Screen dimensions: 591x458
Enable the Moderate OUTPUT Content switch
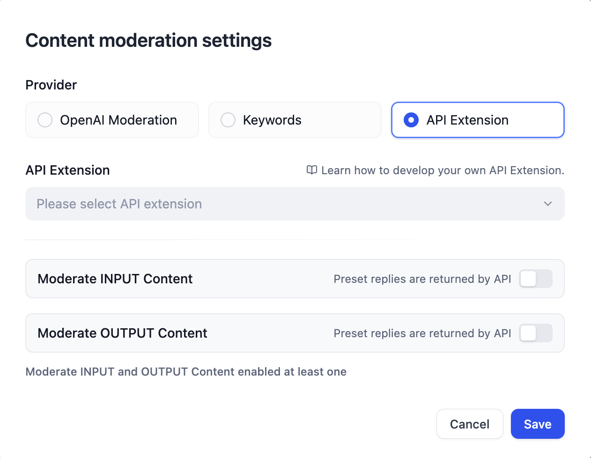(x=536, y=333)
